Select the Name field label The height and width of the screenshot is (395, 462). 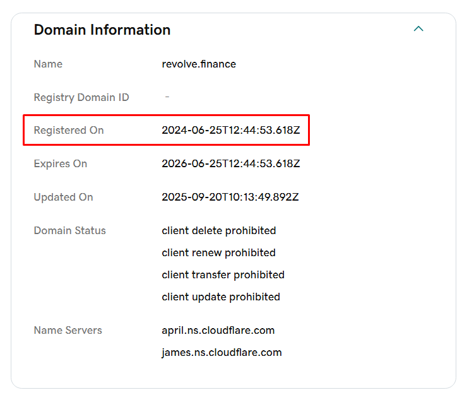coord(48,64)
